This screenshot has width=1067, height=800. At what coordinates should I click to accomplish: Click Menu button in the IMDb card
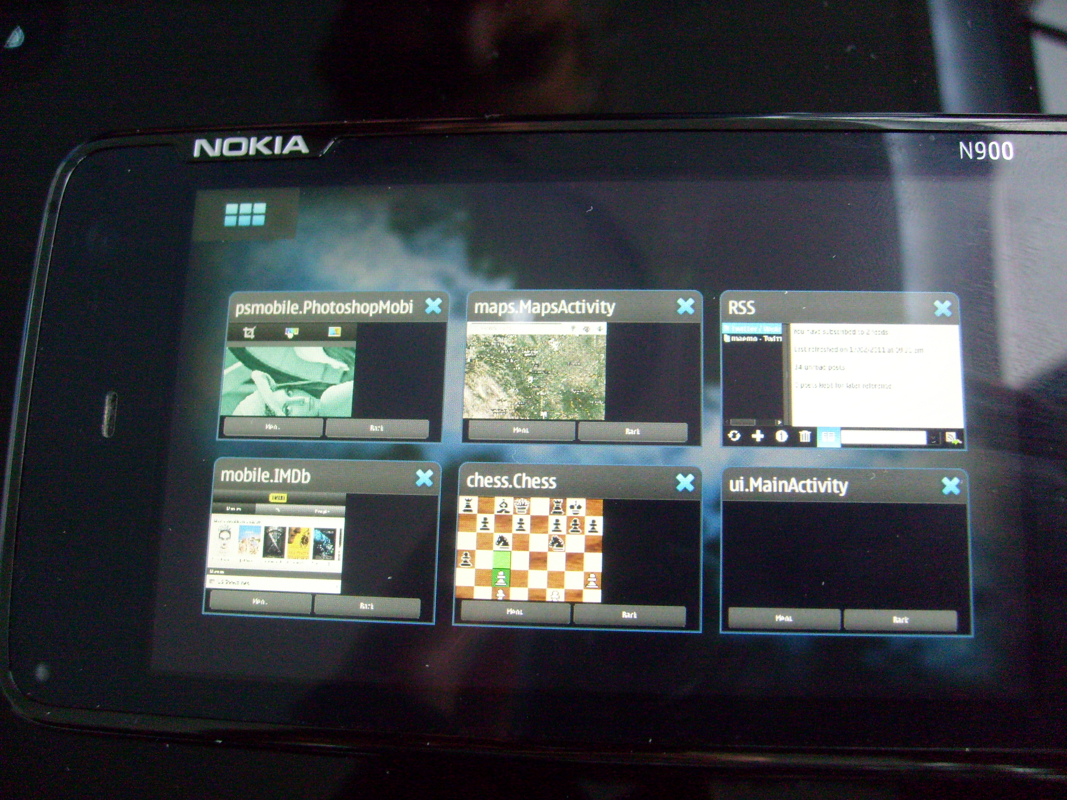pyautogui.click(x=260, y=602)
